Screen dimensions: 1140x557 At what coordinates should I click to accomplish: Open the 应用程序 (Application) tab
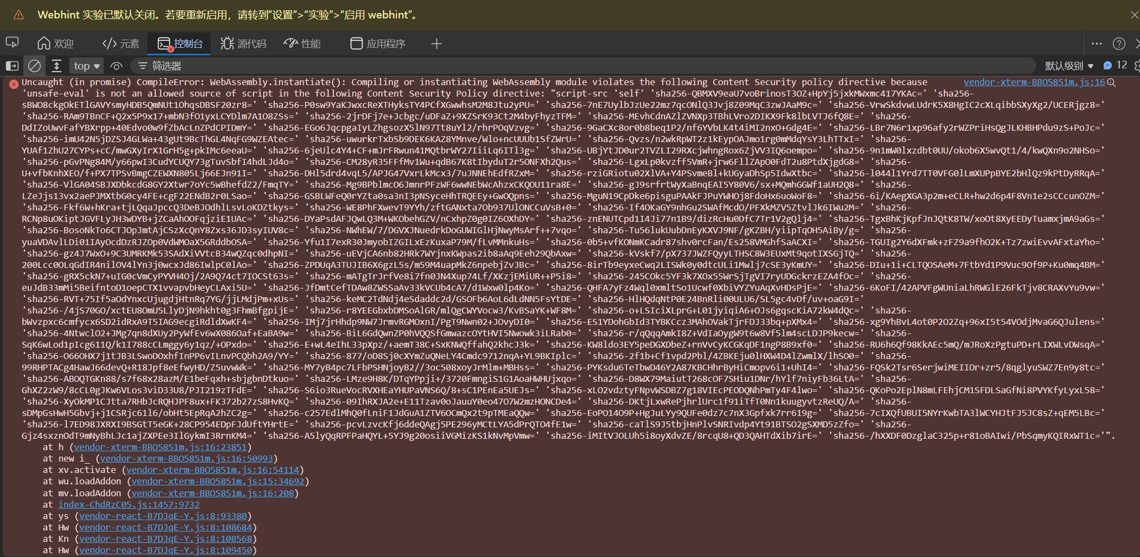[x=378, y=43]
